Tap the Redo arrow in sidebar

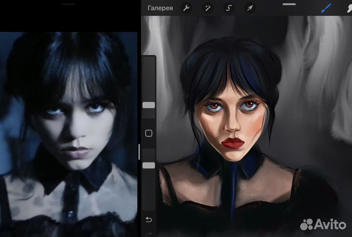click(x=149, y=234)
